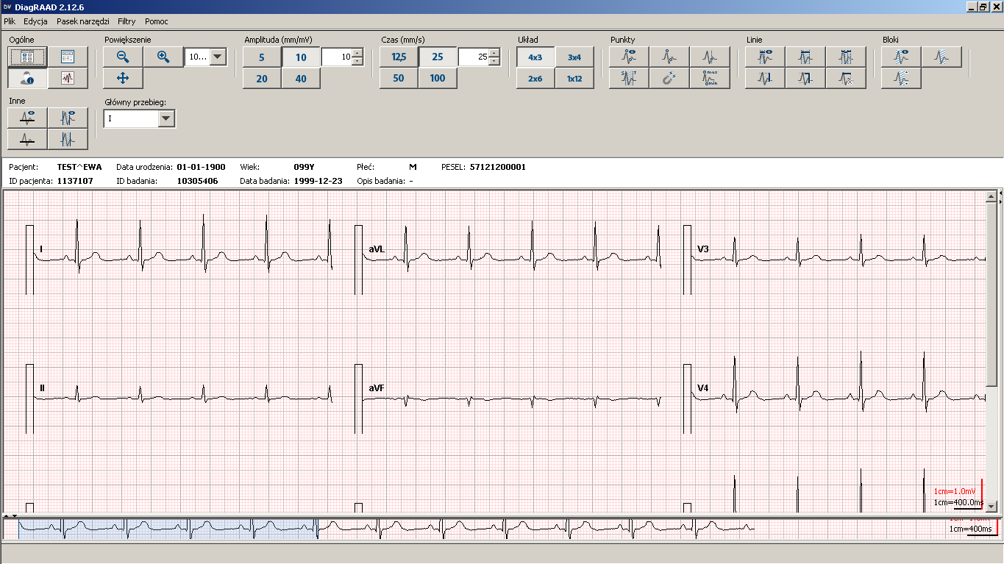Select the pressed time 25 button
Image resolution: width=1004 pixels, height=564 pixels.
pos(438,57)
